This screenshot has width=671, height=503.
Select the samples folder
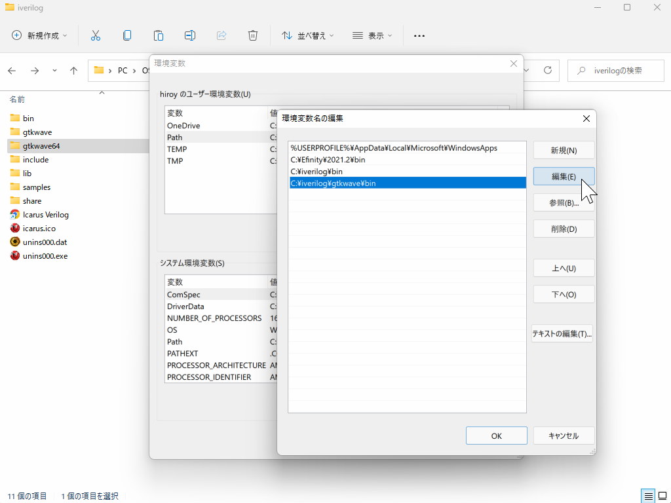coord(37,187)
